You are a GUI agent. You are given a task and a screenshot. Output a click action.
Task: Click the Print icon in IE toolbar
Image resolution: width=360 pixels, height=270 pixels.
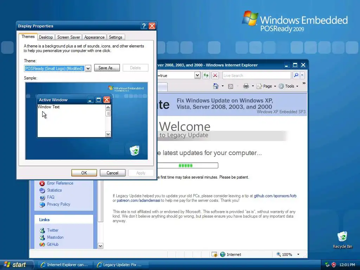(246, 86)
